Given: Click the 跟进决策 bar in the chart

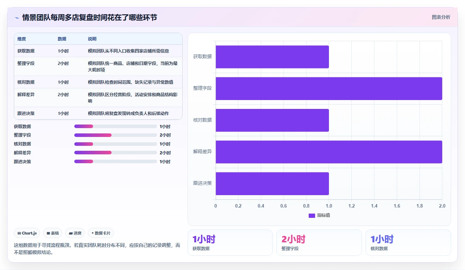Looking at the screenshot, I should coord(272,183).
